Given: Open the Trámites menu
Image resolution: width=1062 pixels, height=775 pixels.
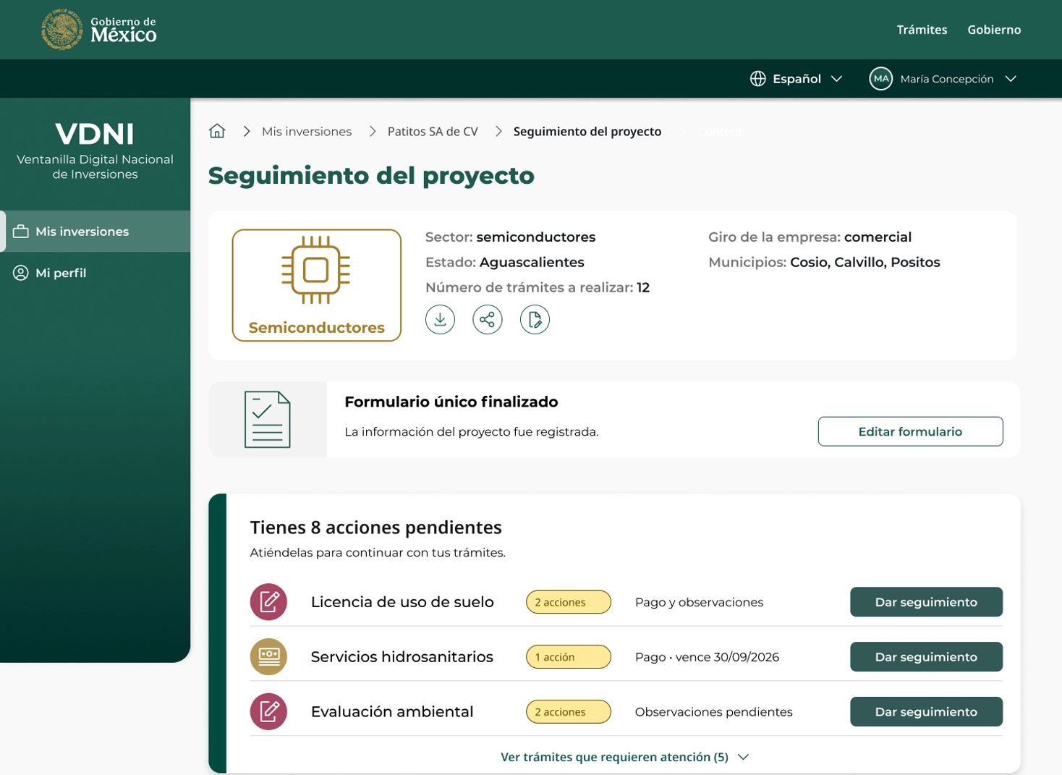Looking at the screenshot, I should pos(922,30).
